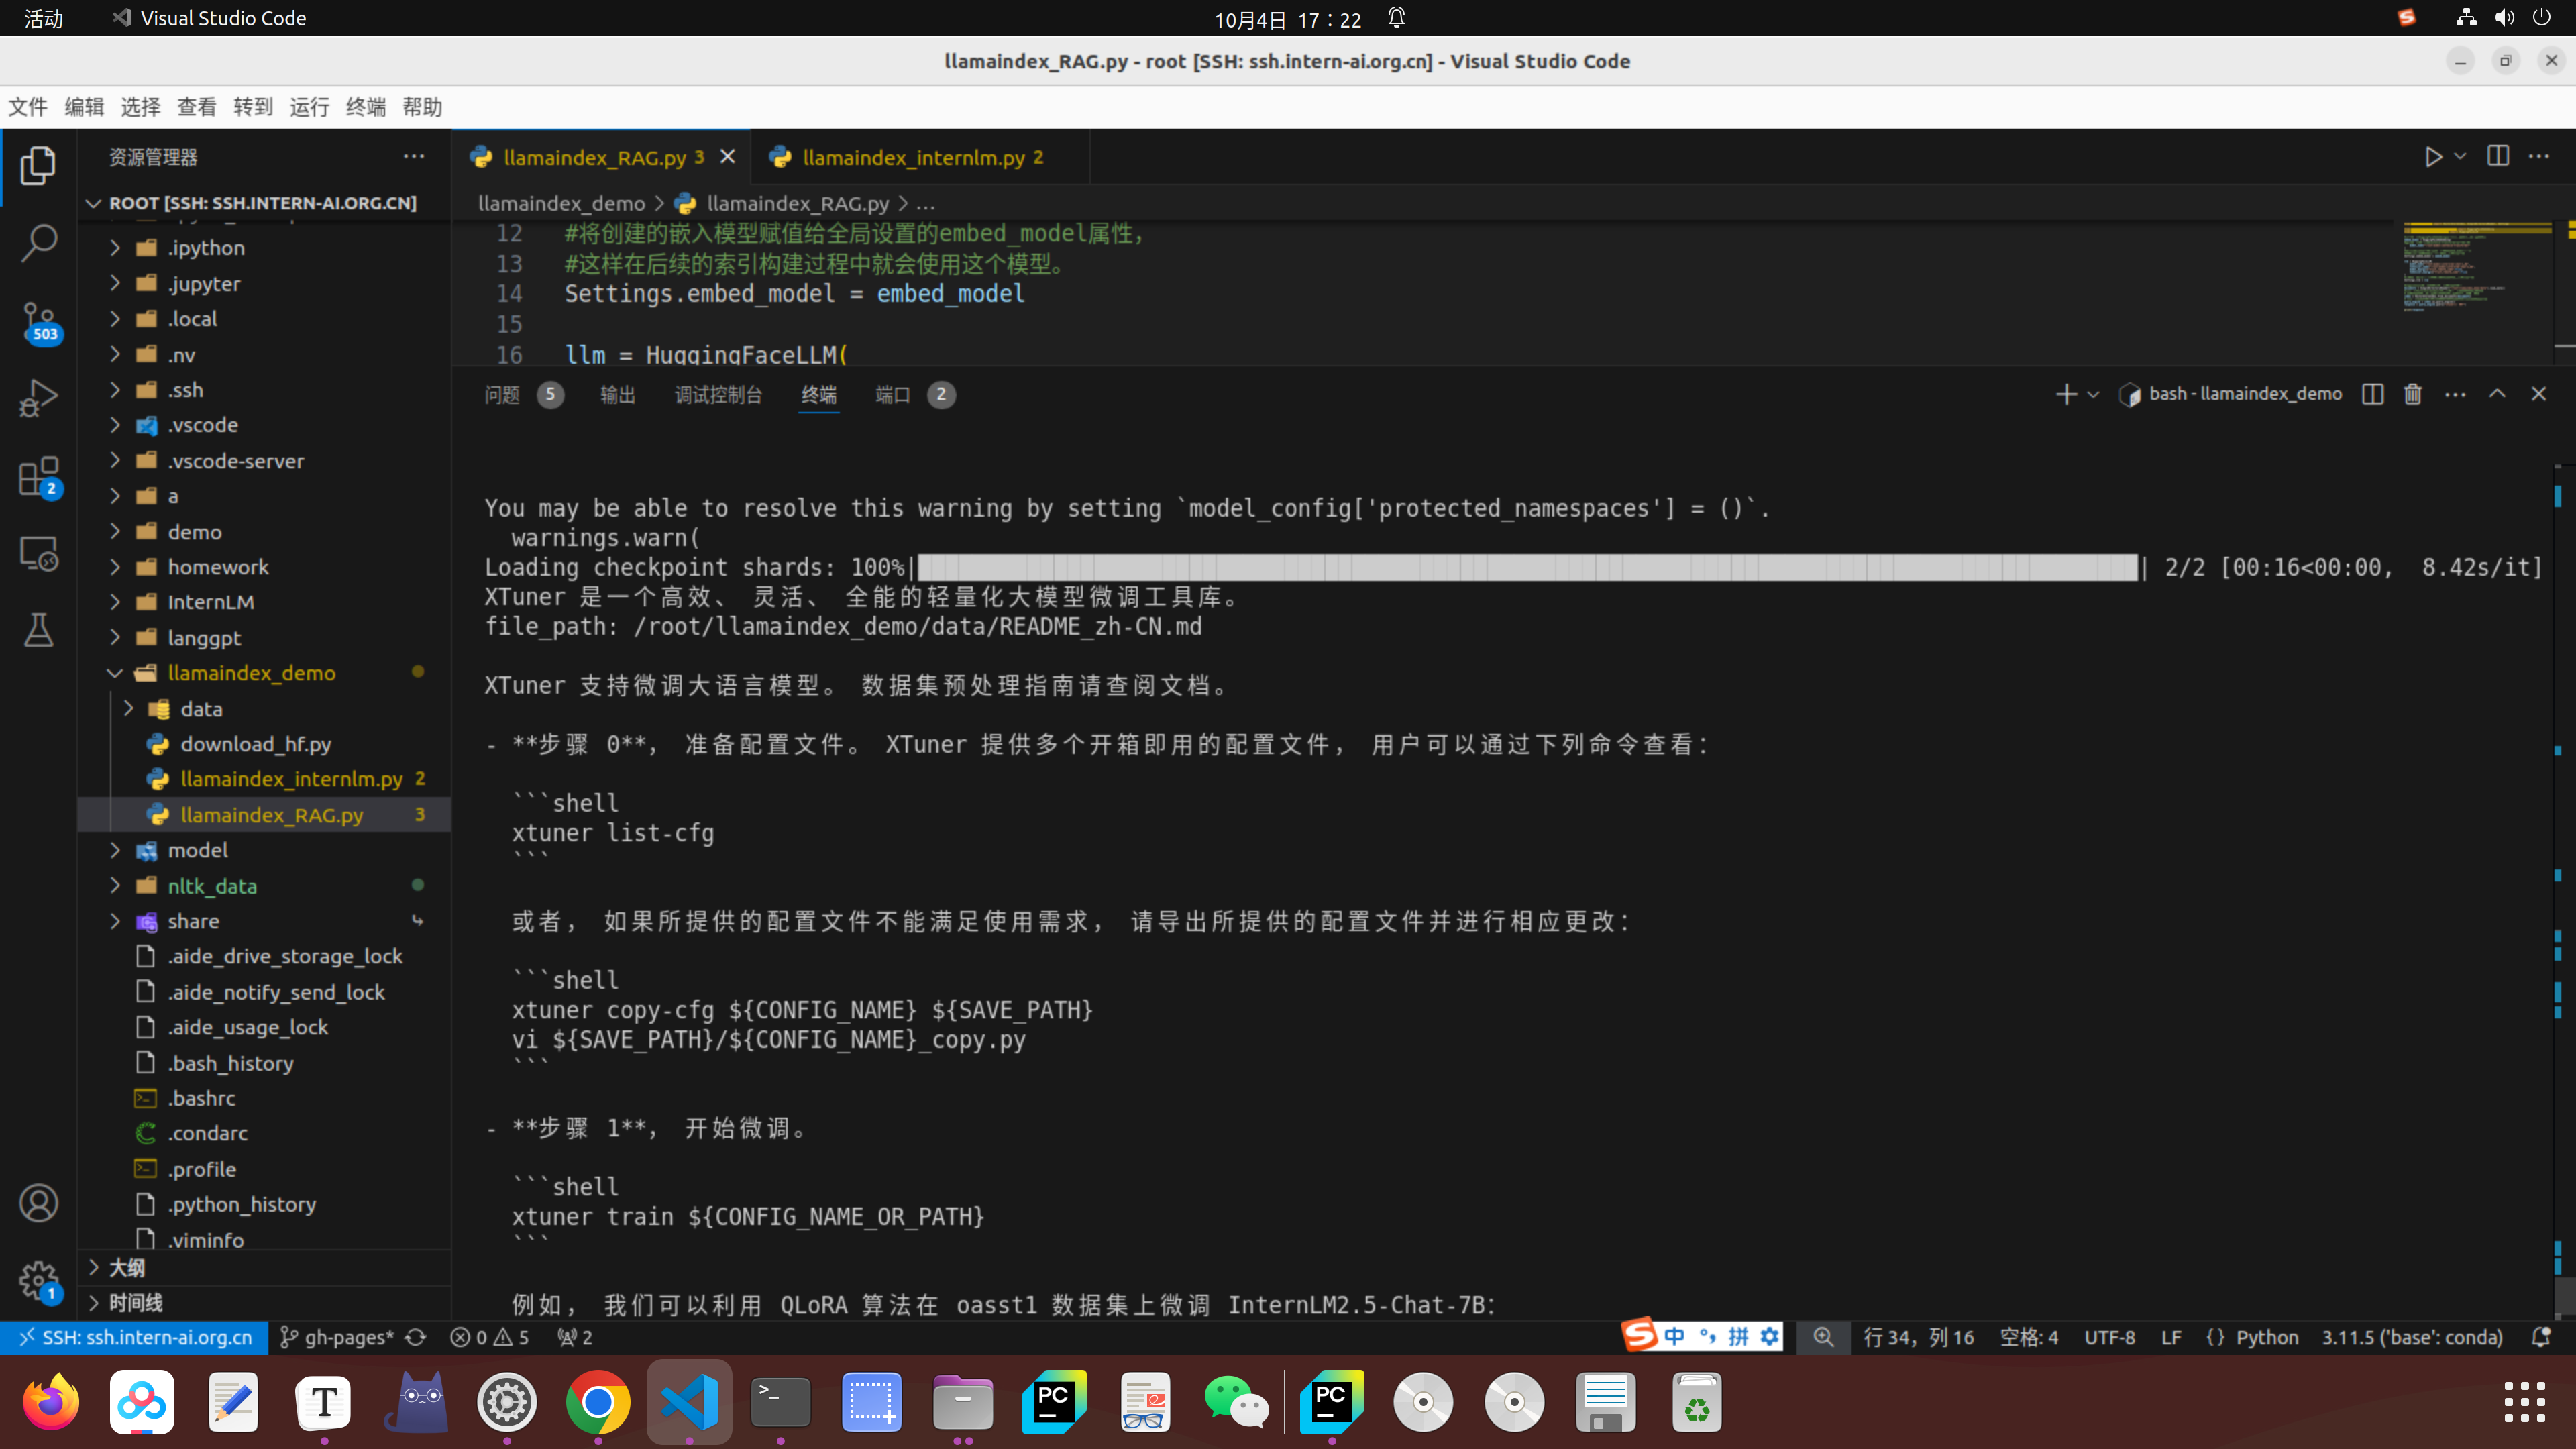Viewport: 2576px width, 1449px height.
Task: Open the Testing flask icon view
Action: point(38,630)
